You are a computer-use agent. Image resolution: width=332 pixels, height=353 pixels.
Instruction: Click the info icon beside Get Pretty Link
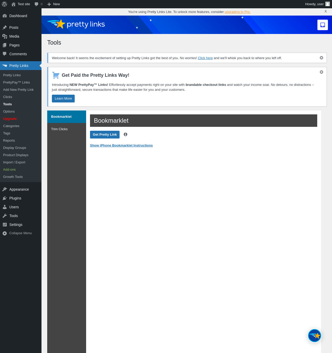coord(126,134)
